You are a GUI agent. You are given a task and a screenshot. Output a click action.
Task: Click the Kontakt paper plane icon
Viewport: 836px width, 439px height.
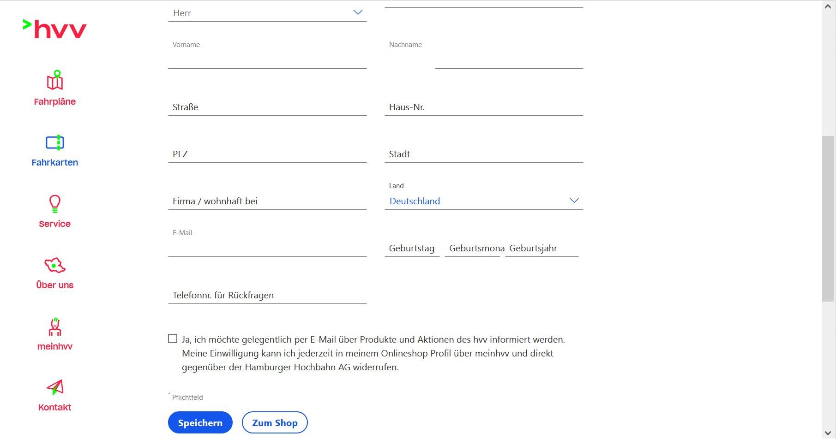click(55, 387)
